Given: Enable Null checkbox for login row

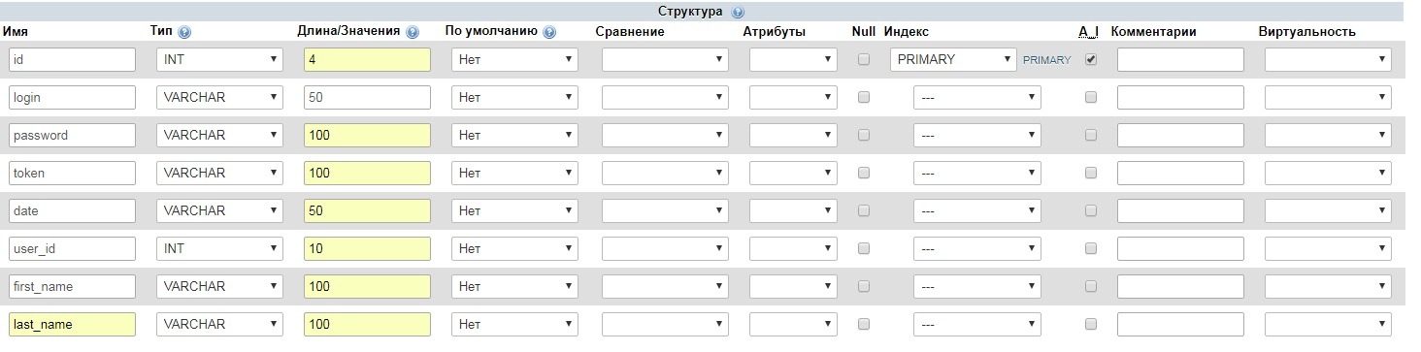Looking at the screenshot, I should point(864,97).
